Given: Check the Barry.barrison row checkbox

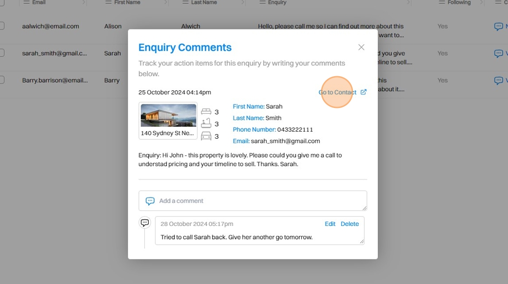Looking at the screenshot, I should (1, 80).
